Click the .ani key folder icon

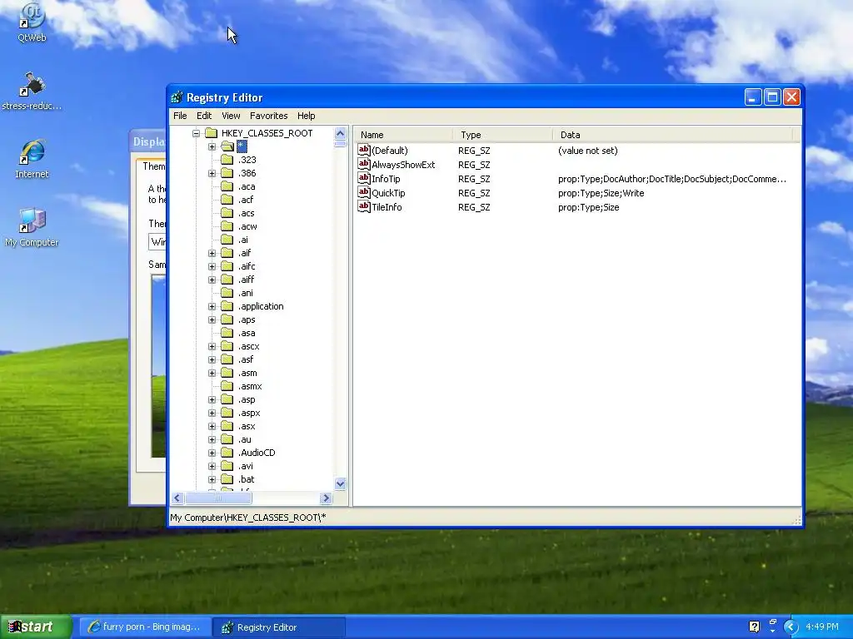(x=227, y=293)
